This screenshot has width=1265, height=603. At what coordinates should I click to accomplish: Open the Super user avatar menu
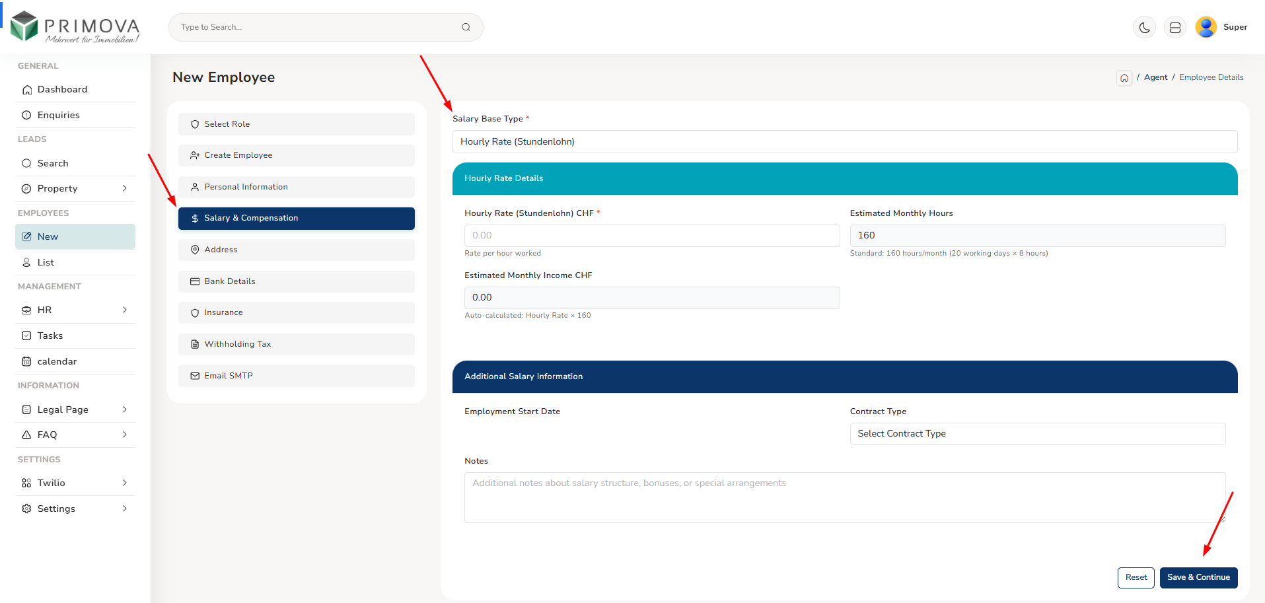click(1206, 27)
